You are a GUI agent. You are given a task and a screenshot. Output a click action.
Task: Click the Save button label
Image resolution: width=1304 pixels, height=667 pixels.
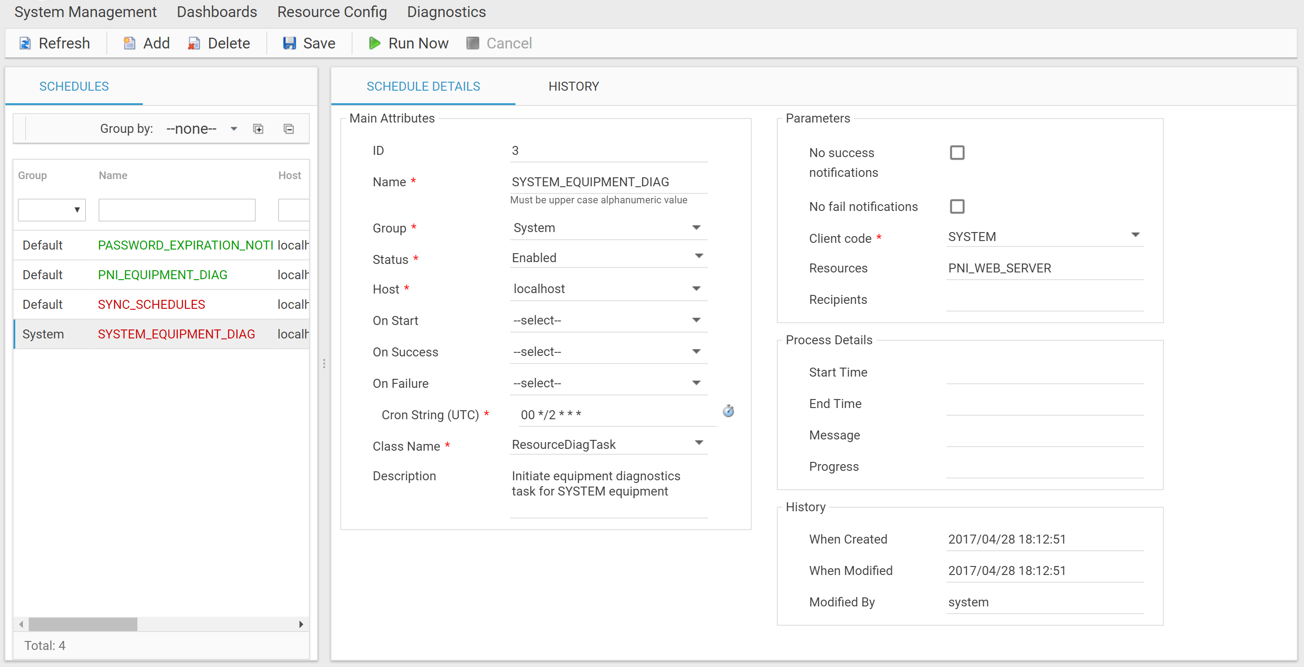coord(319,44)
